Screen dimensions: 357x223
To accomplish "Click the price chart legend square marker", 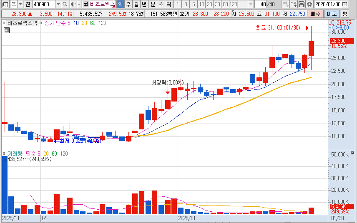I will click(4, 23).
